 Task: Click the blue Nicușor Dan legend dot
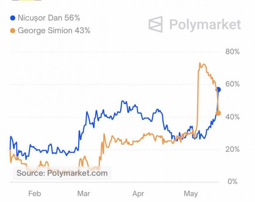(12, 18)
